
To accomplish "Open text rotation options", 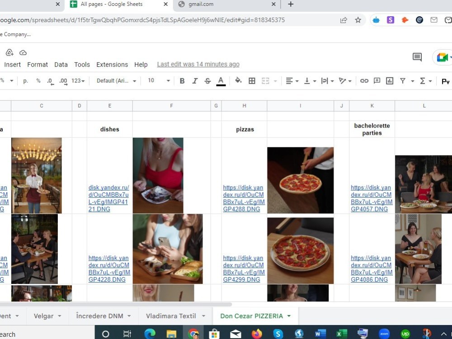I will click(345, 81).
